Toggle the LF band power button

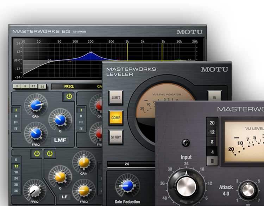(50, 153)
